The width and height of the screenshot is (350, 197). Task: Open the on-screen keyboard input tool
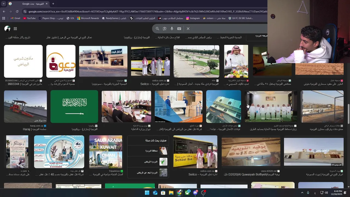tap(179, 28)
